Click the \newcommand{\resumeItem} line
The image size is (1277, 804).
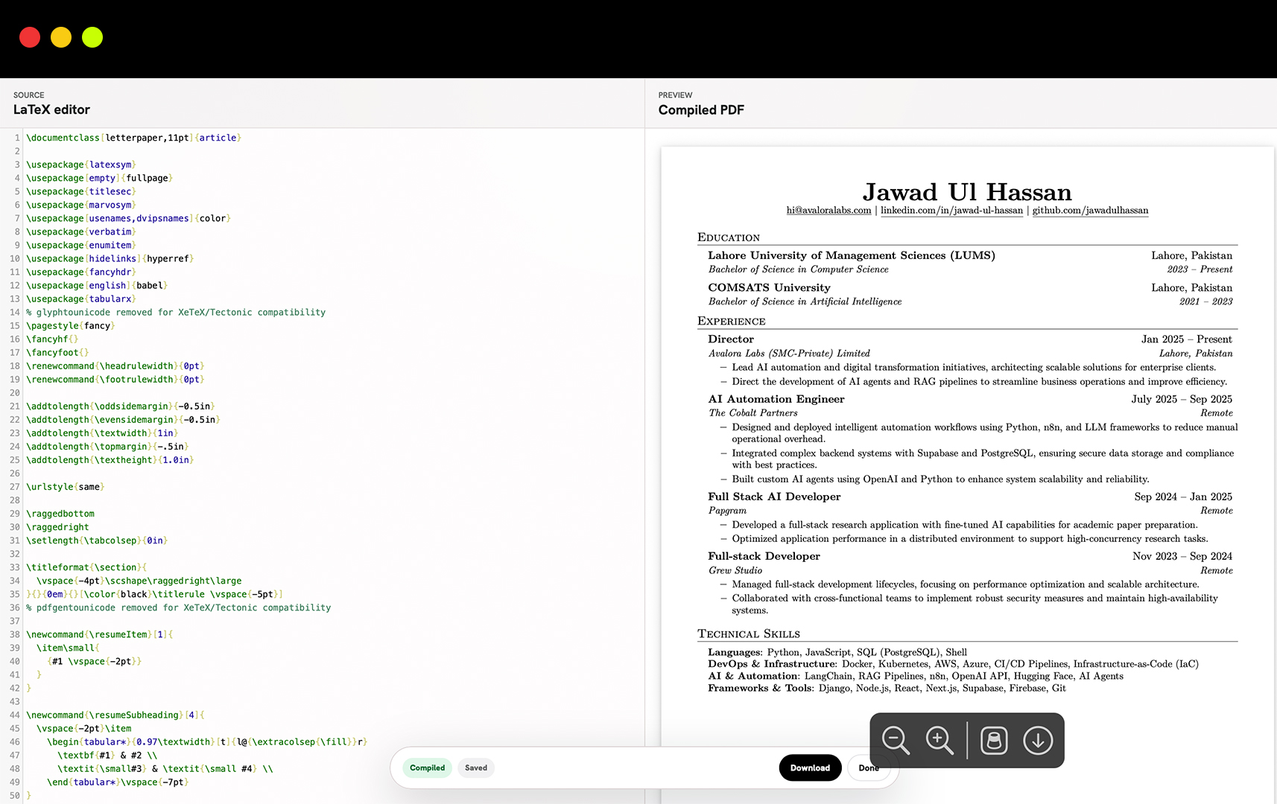click(x=100, y=634)
